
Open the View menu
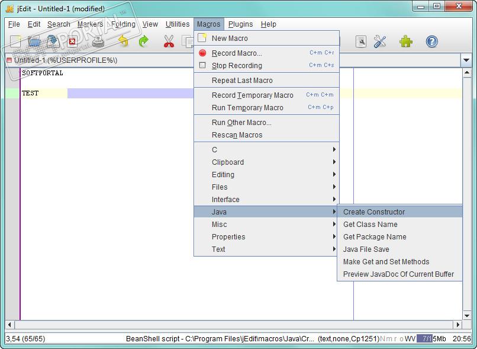(150, 24)
